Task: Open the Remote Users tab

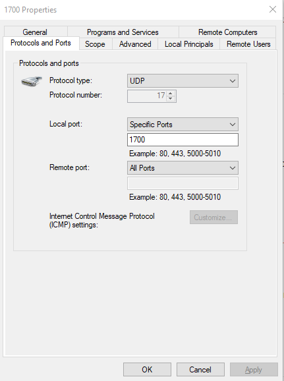Action: (248, 44)
